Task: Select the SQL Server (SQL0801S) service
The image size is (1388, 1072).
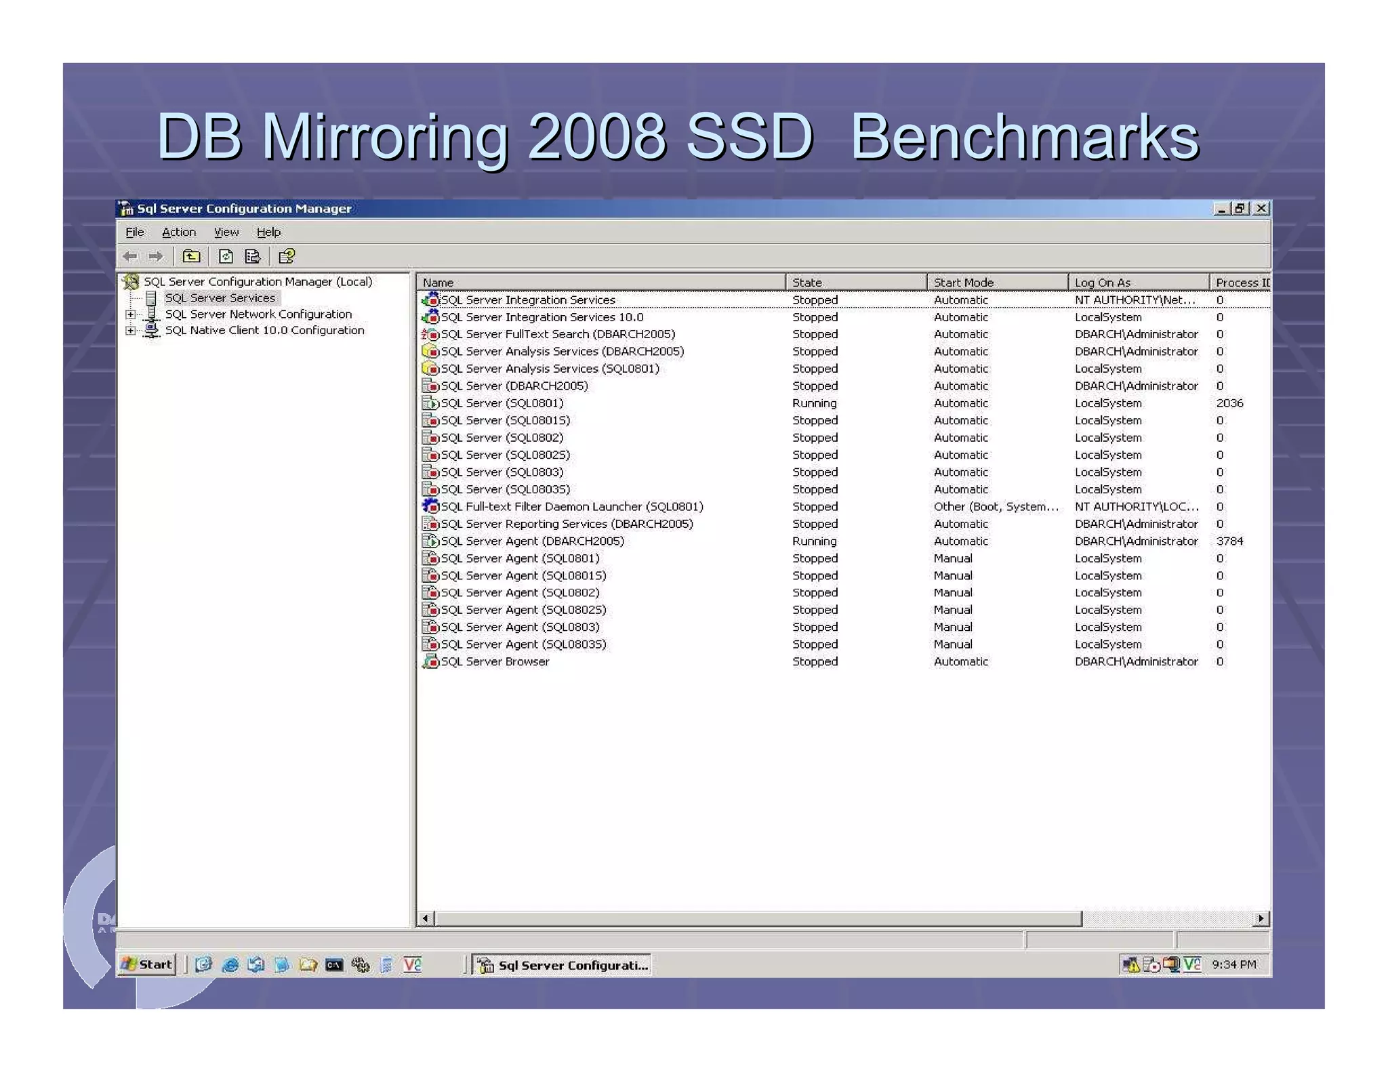Action: (x=844, y=420)
